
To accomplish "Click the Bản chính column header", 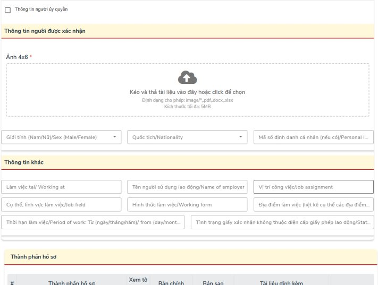I will [x=171, y=282].
